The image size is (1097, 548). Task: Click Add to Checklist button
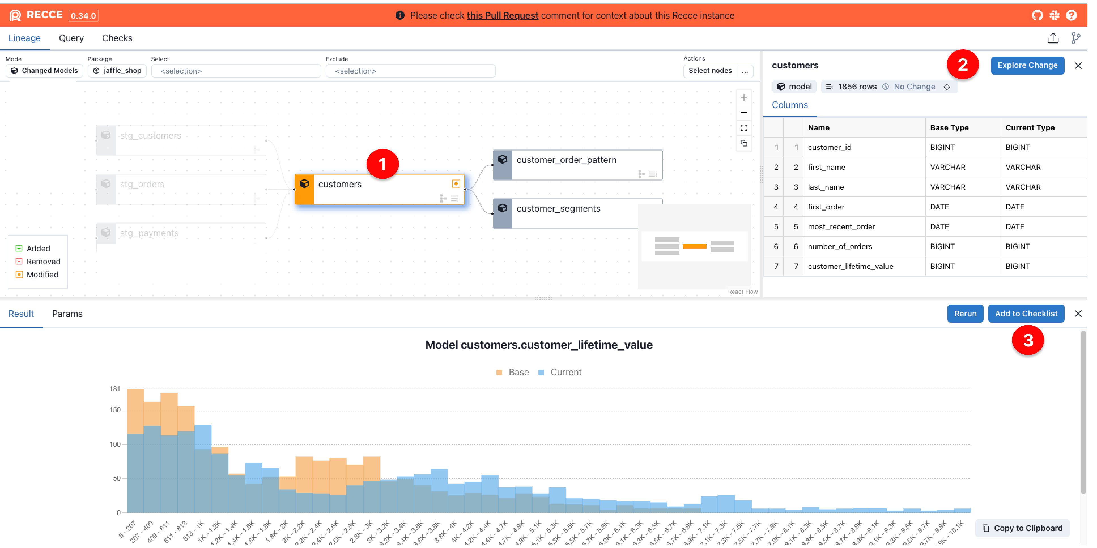(x=1026, y=314)
